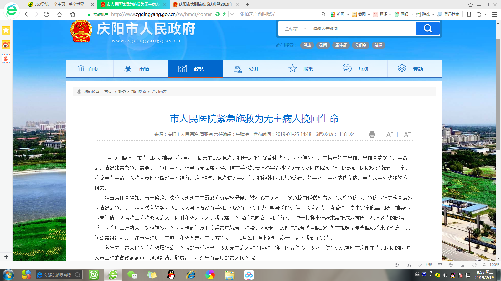The height and width of the screenshot is (281, 501).
Task: Click the 公积金 hot search tag
Action: (360, 45)
